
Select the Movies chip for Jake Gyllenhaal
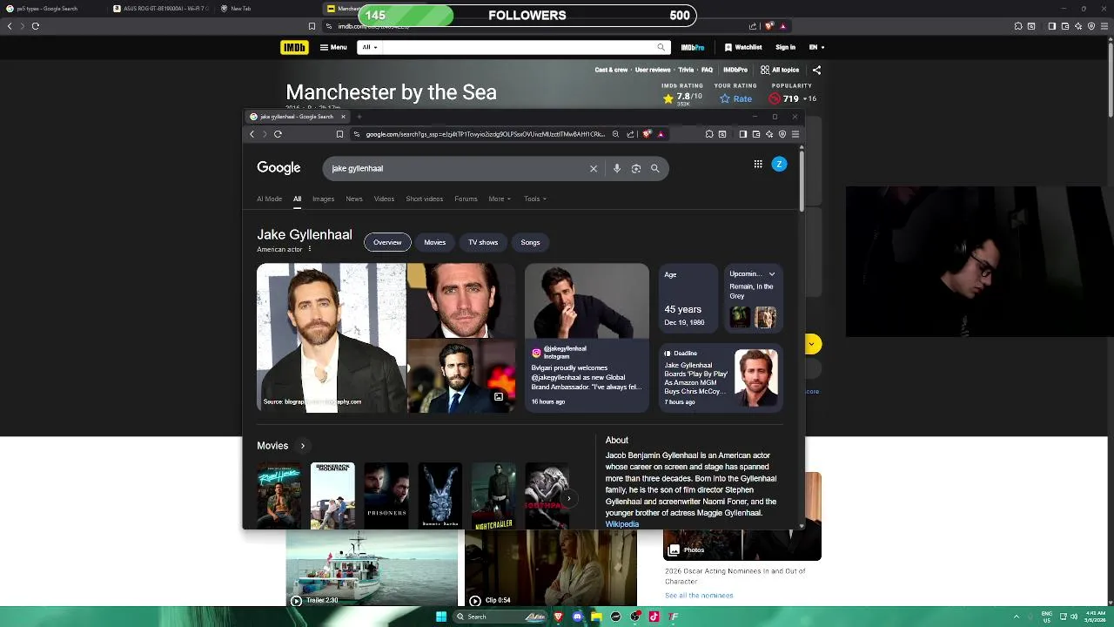click(x=435, y=242)
